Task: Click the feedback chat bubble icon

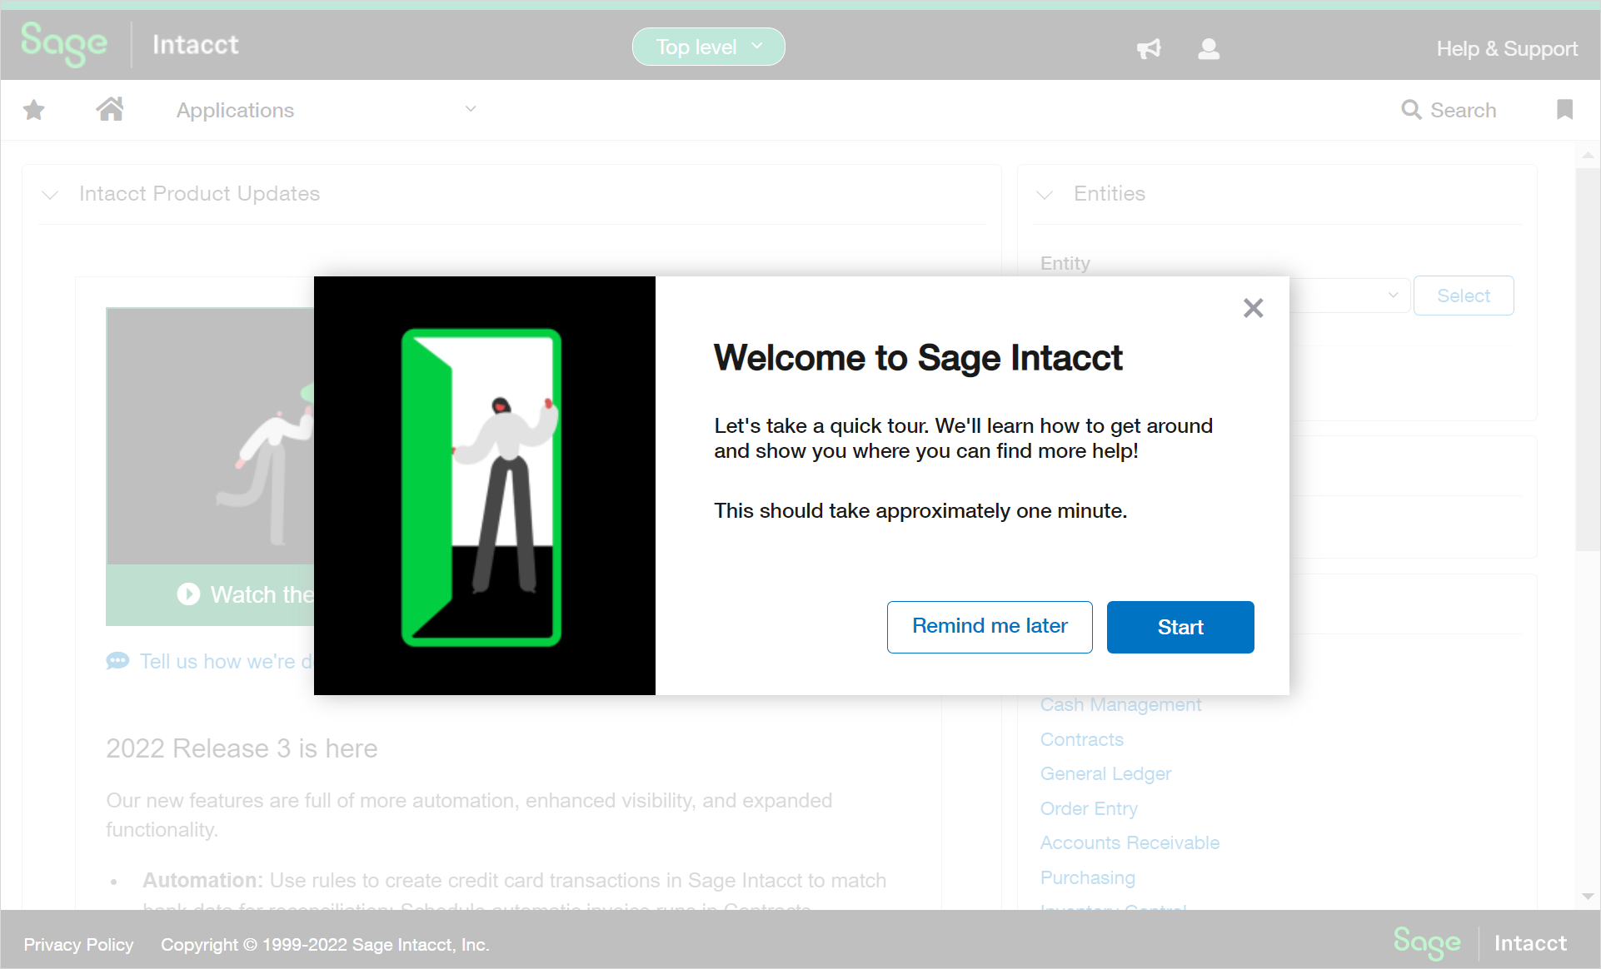Action: [117, 660]
